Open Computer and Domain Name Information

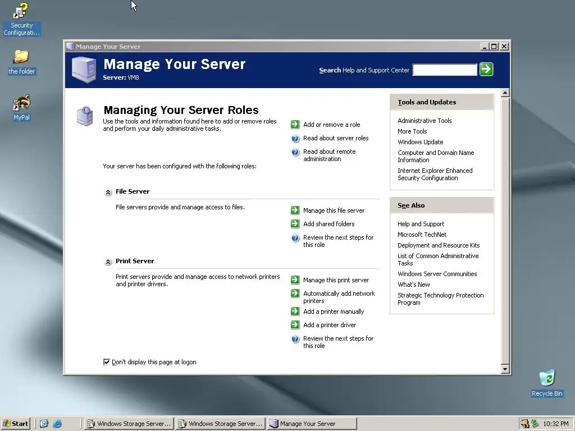(x=436, y=156)
